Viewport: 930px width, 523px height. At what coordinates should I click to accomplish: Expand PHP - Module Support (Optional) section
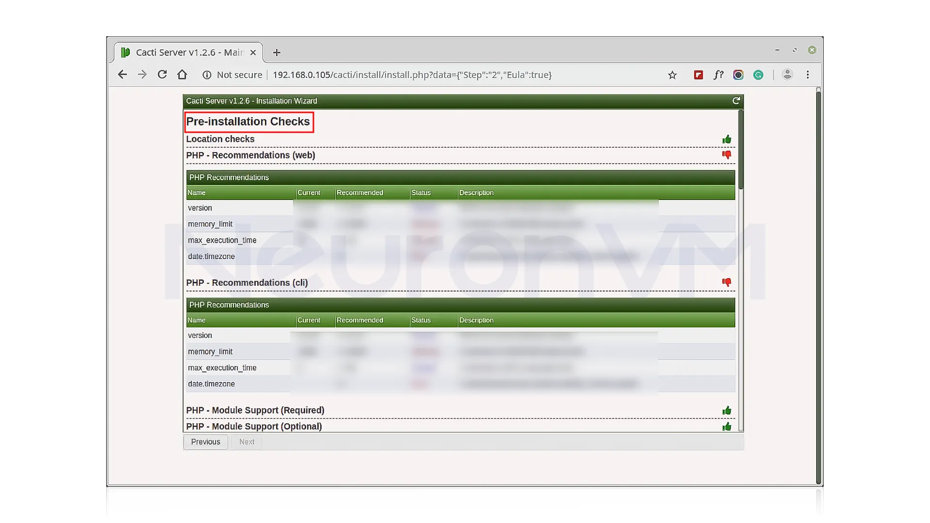254,426
